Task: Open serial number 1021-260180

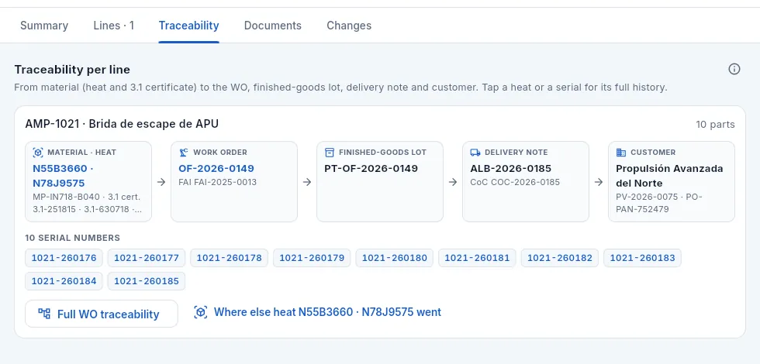Action: 395,258
